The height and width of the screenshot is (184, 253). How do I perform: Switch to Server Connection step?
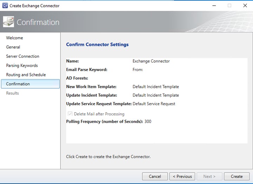tap(22, 56)
